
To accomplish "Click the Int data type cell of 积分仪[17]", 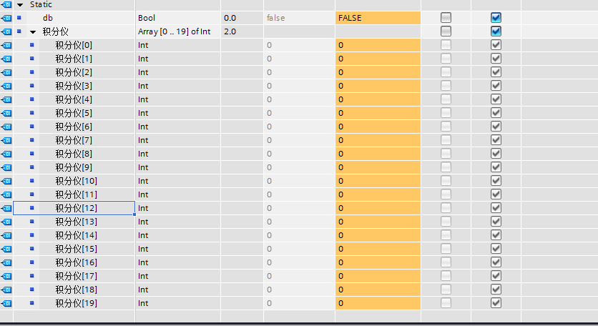I will click(177, 276).
